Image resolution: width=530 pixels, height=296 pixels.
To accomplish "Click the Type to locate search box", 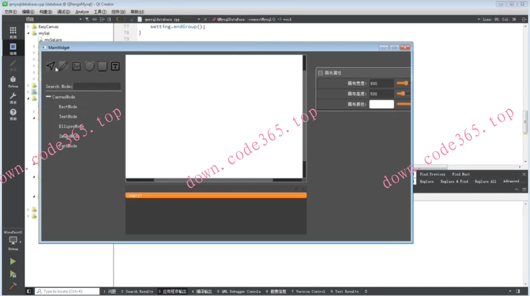I will point(68,291).
